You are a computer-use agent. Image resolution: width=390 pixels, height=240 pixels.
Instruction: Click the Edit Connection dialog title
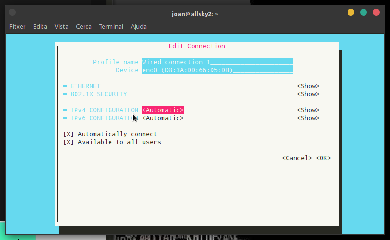tap(197, 46)
